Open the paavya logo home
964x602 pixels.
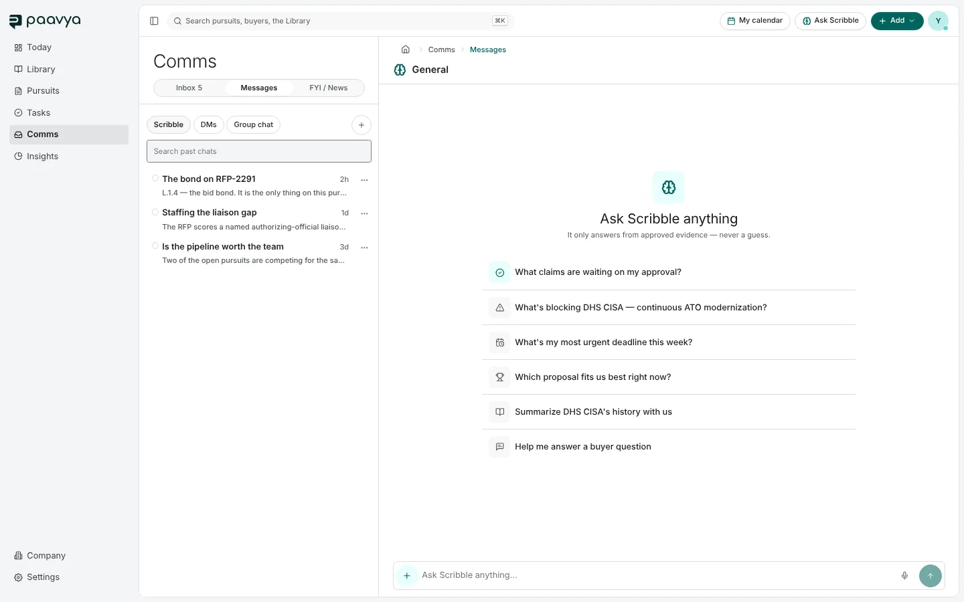pos(45,21)
